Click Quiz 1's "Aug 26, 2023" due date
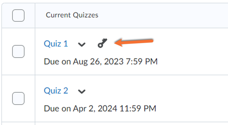The width and height of the screenshot is (228, 125). click(x=98, y=61)
